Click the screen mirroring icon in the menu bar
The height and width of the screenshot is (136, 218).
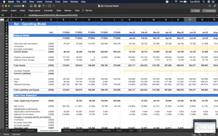[x=167, y=2]
